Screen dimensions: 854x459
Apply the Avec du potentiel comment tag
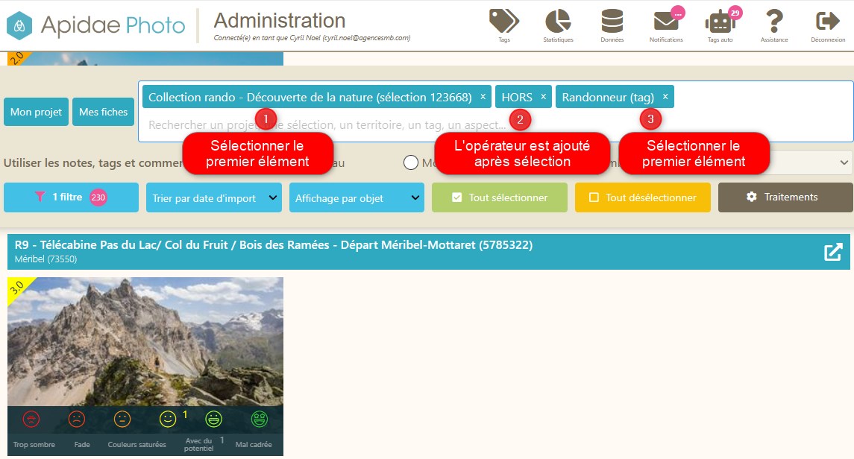pos(199,444)
